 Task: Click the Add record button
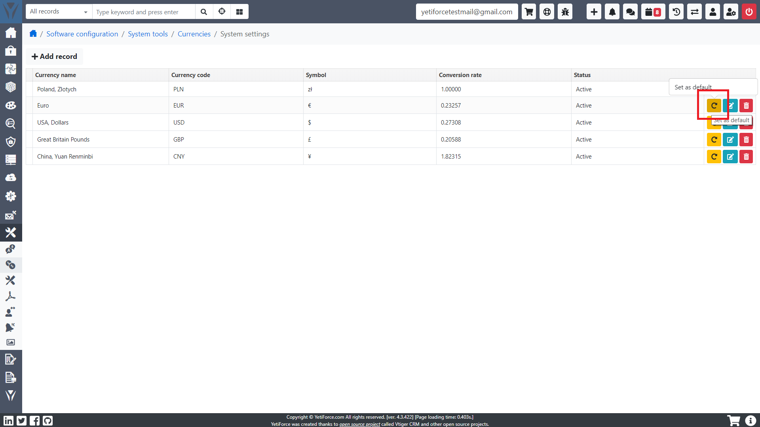(x=55, y=57)
